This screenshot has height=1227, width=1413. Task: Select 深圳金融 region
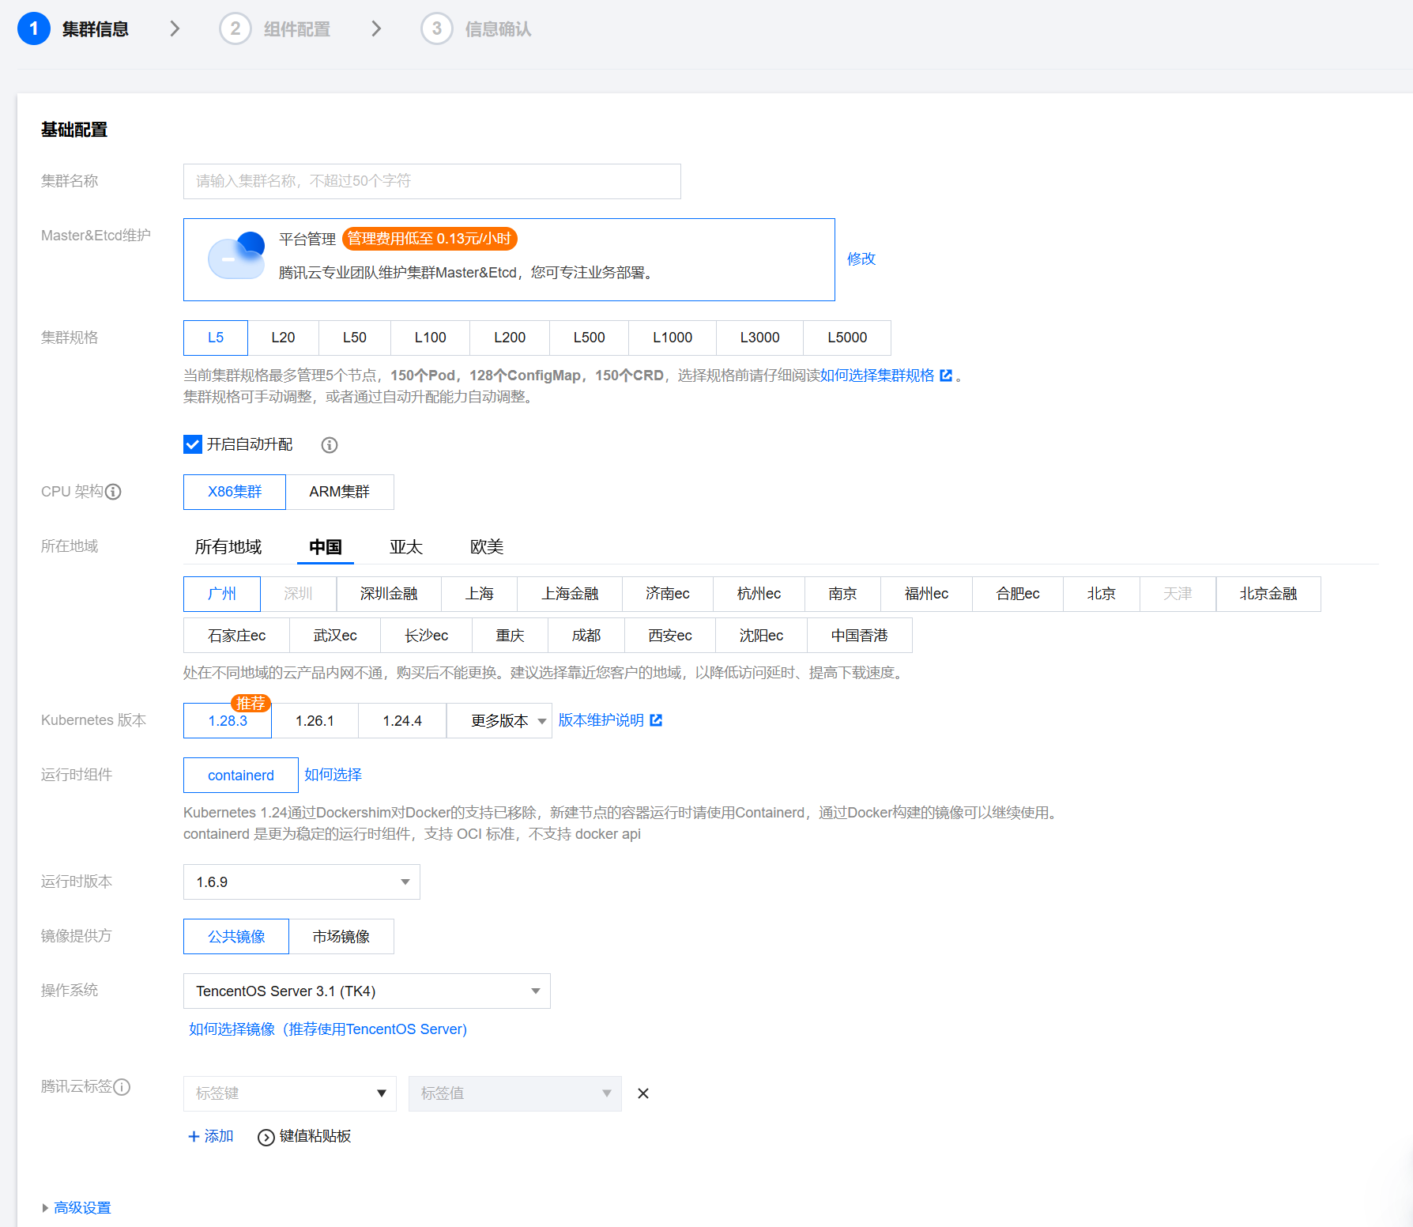tap(389, 594)
